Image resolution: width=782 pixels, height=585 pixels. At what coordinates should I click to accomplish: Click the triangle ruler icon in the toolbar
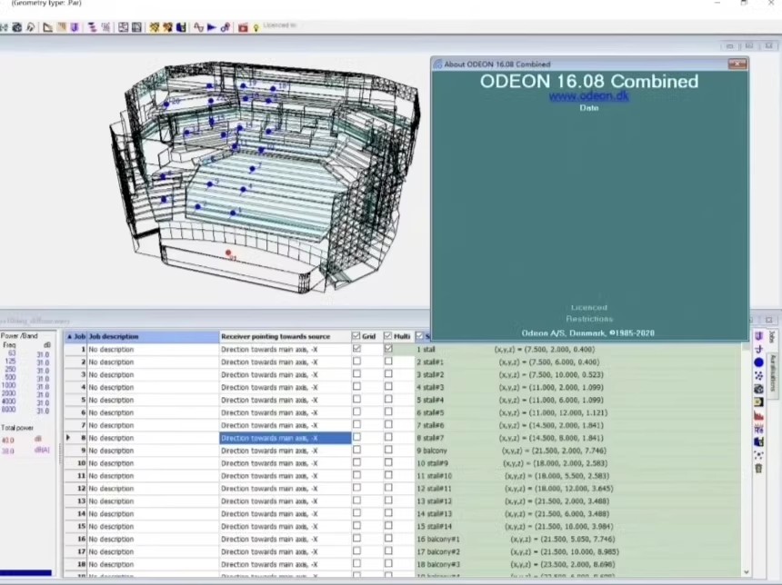pyautogui.click(x=47, y=27)
